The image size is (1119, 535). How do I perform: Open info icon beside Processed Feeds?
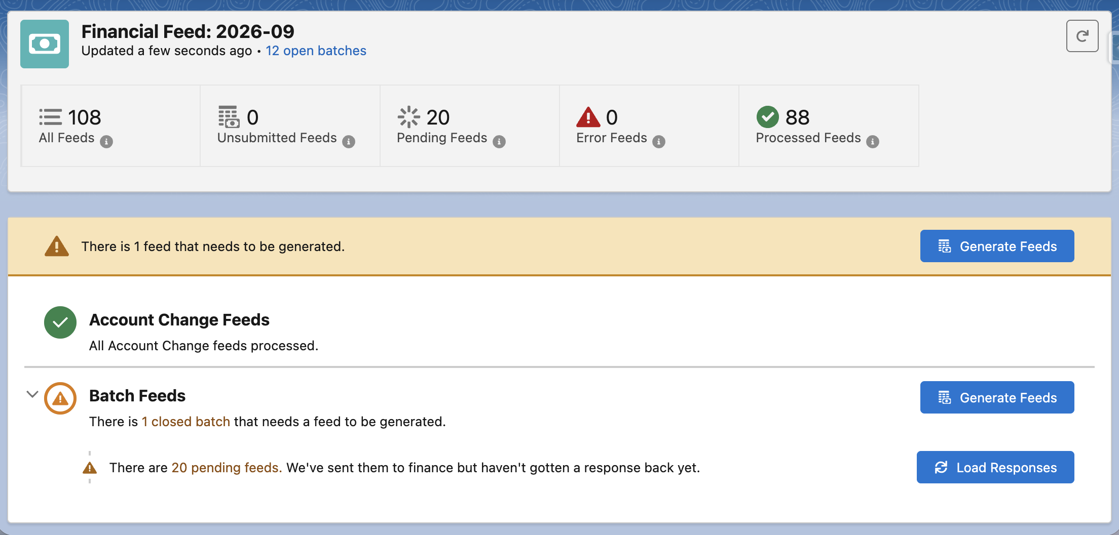click(x=873, y=142)
